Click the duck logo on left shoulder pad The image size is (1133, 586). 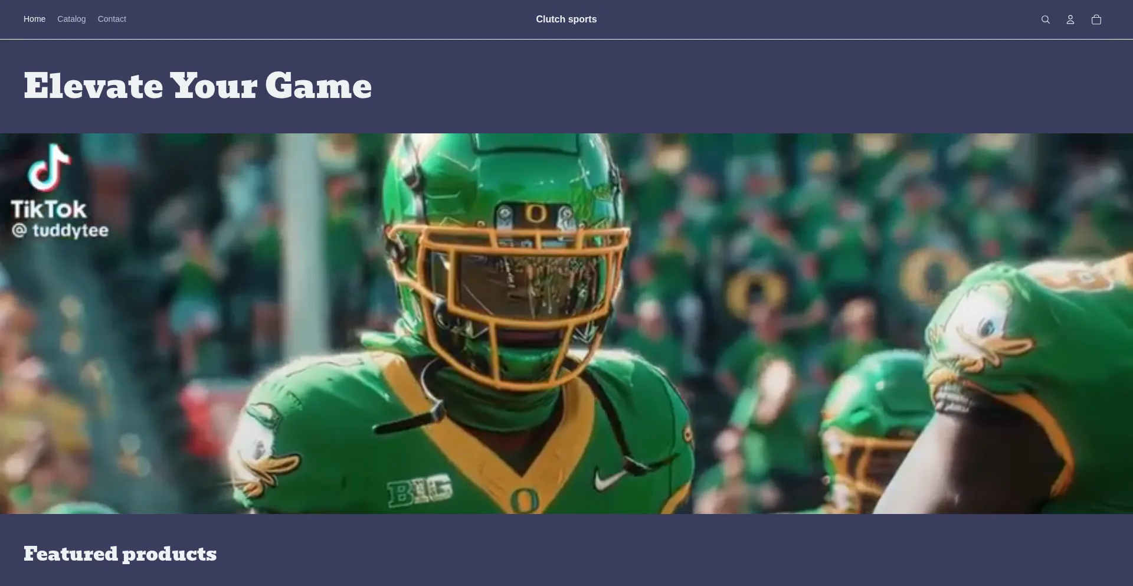click(266, 448)
